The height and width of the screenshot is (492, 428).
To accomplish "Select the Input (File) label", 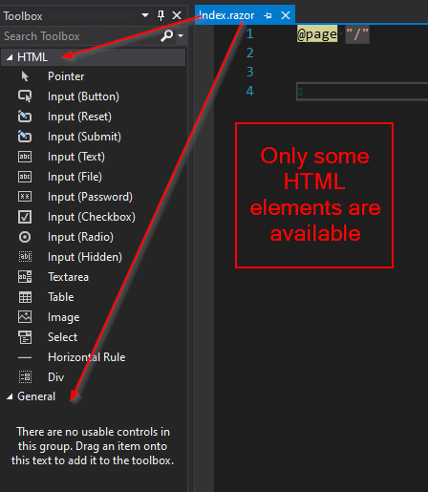I will click(75, 177).
